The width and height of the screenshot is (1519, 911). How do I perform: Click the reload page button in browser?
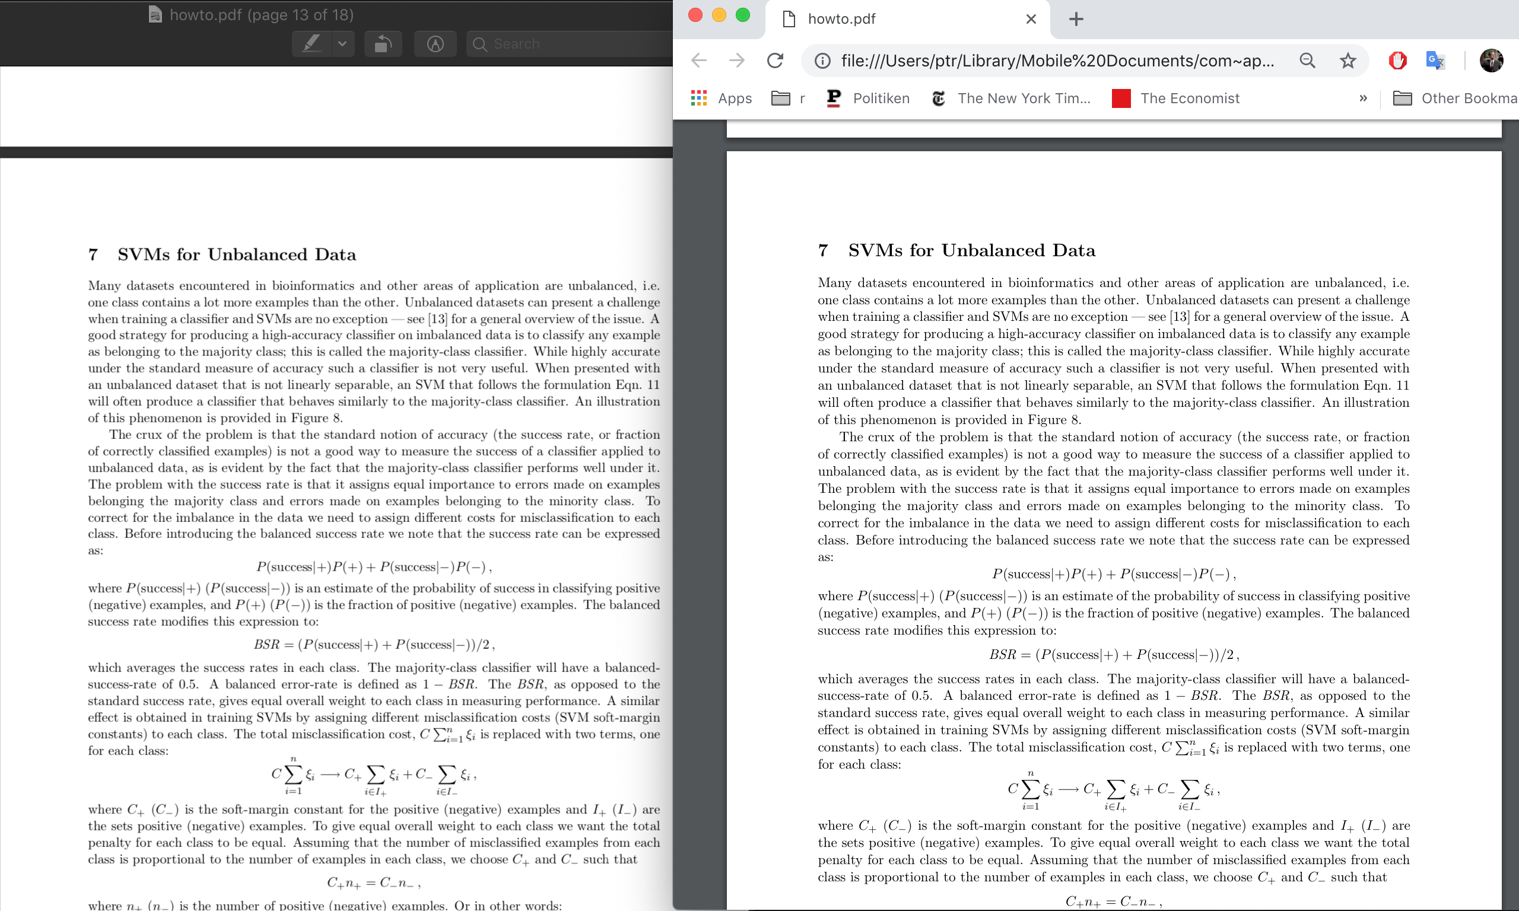tap(777, 60)
